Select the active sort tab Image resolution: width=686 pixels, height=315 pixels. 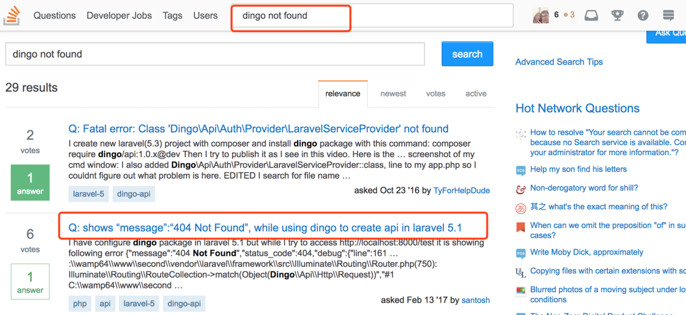click(476, 94)
